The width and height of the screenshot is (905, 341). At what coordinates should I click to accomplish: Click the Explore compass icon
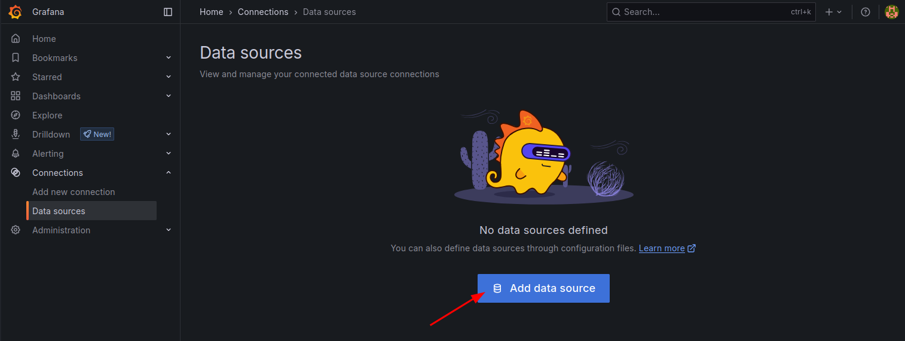click(16, 115)
